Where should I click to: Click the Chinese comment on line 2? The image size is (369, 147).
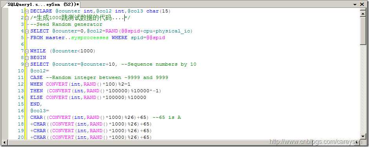80,18
